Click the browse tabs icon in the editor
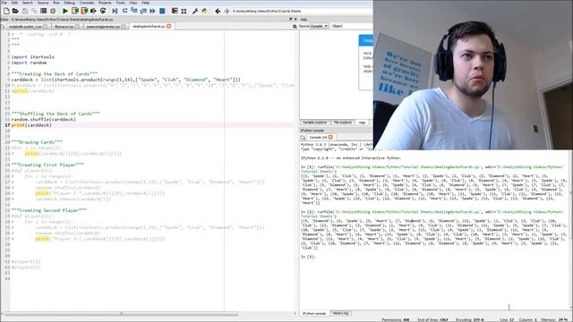 pos(3,26)
